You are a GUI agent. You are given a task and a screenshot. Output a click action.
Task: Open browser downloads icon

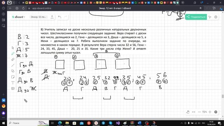221,8
